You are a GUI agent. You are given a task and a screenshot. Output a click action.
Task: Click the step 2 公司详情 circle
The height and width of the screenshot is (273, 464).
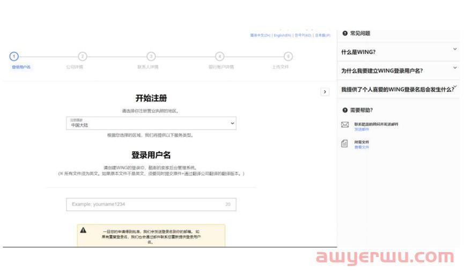click(x=82, y=56)
